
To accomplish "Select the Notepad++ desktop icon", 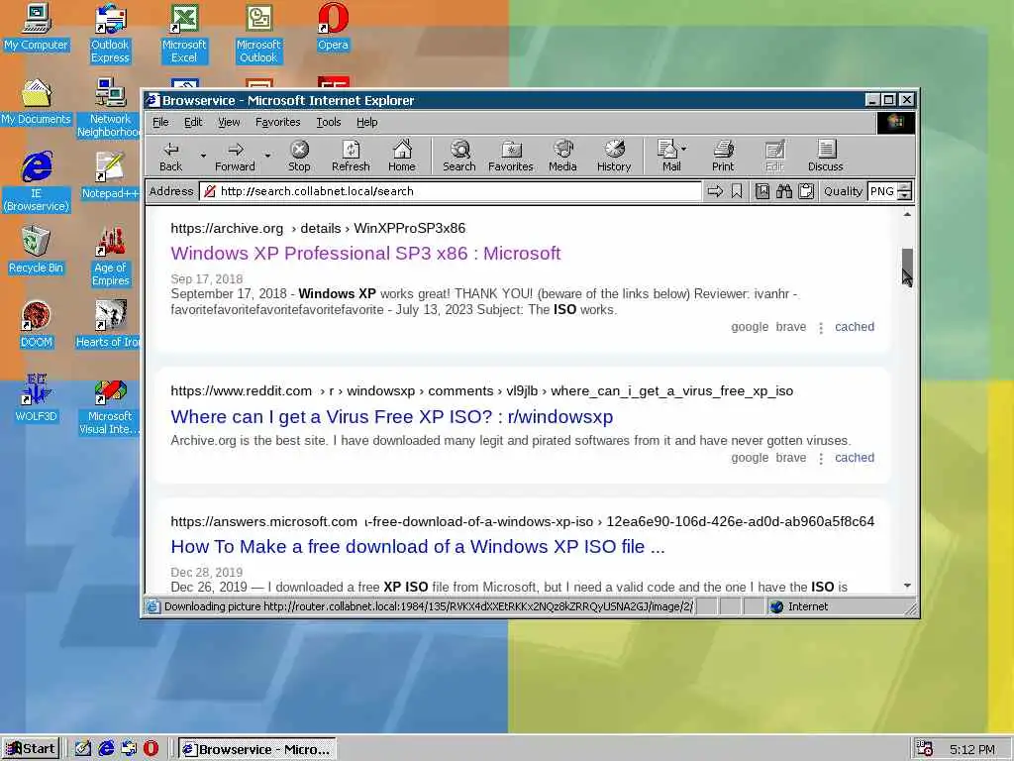I will (x=110, y=175).
